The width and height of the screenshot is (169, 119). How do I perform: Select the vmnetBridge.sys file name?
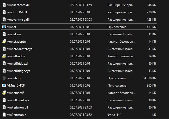tap(19, 71)
